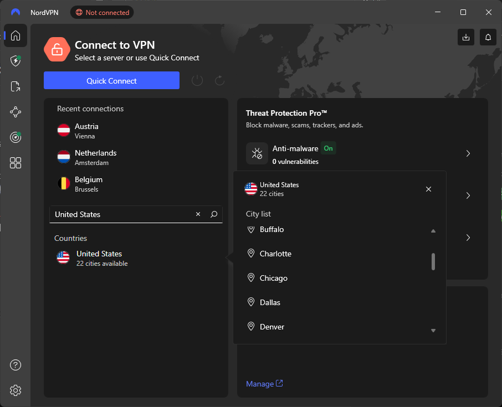Click the United States flag under Countries
The image size is (502, 407).
(63, 257)
